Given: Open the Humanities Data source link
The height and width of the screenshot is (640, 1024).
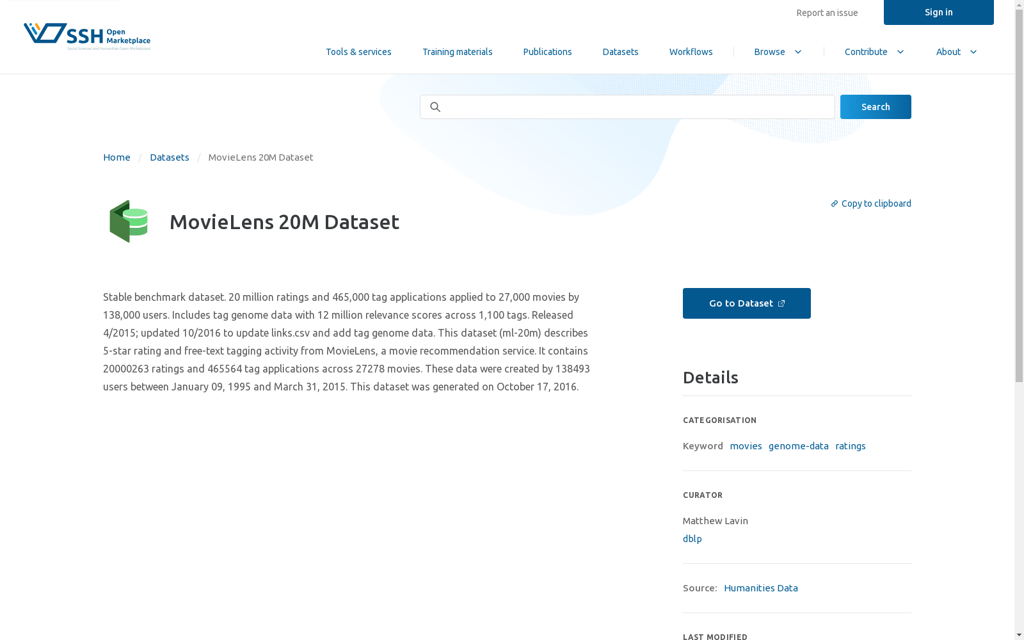Looking at the screenshot, I should [761, 588].
